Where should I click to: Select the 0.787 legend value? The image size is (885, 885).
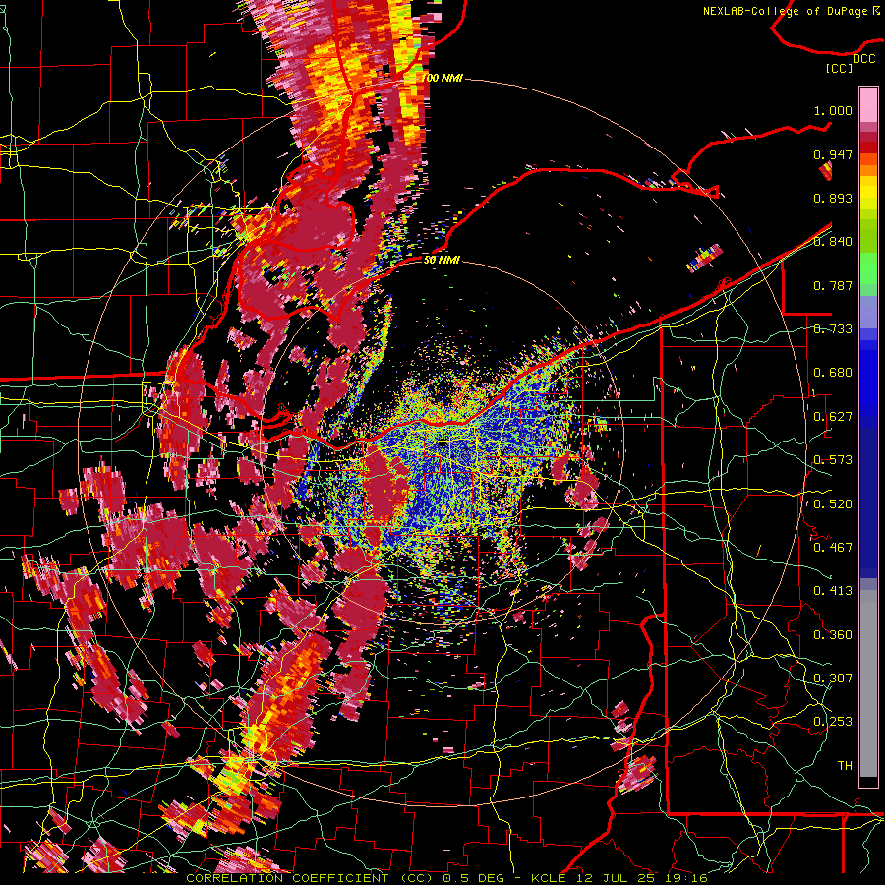833,285
